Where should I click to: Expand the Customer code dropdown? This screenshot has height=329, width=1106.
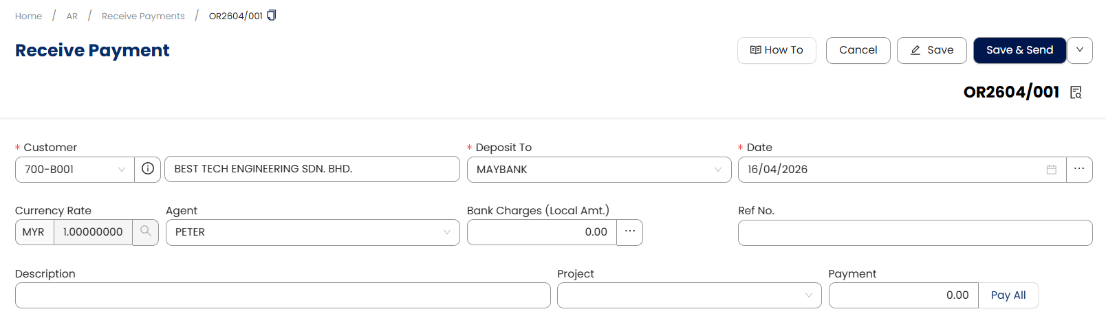click(122, 170)
